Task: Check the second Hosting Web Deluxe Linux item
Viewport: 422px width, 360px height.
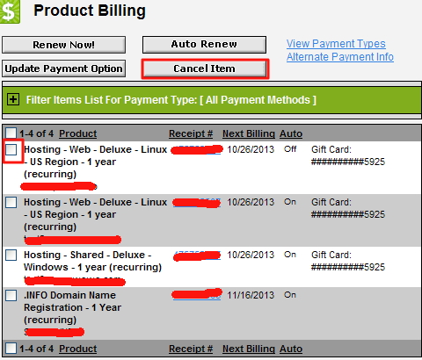Action: click(11, 202)
